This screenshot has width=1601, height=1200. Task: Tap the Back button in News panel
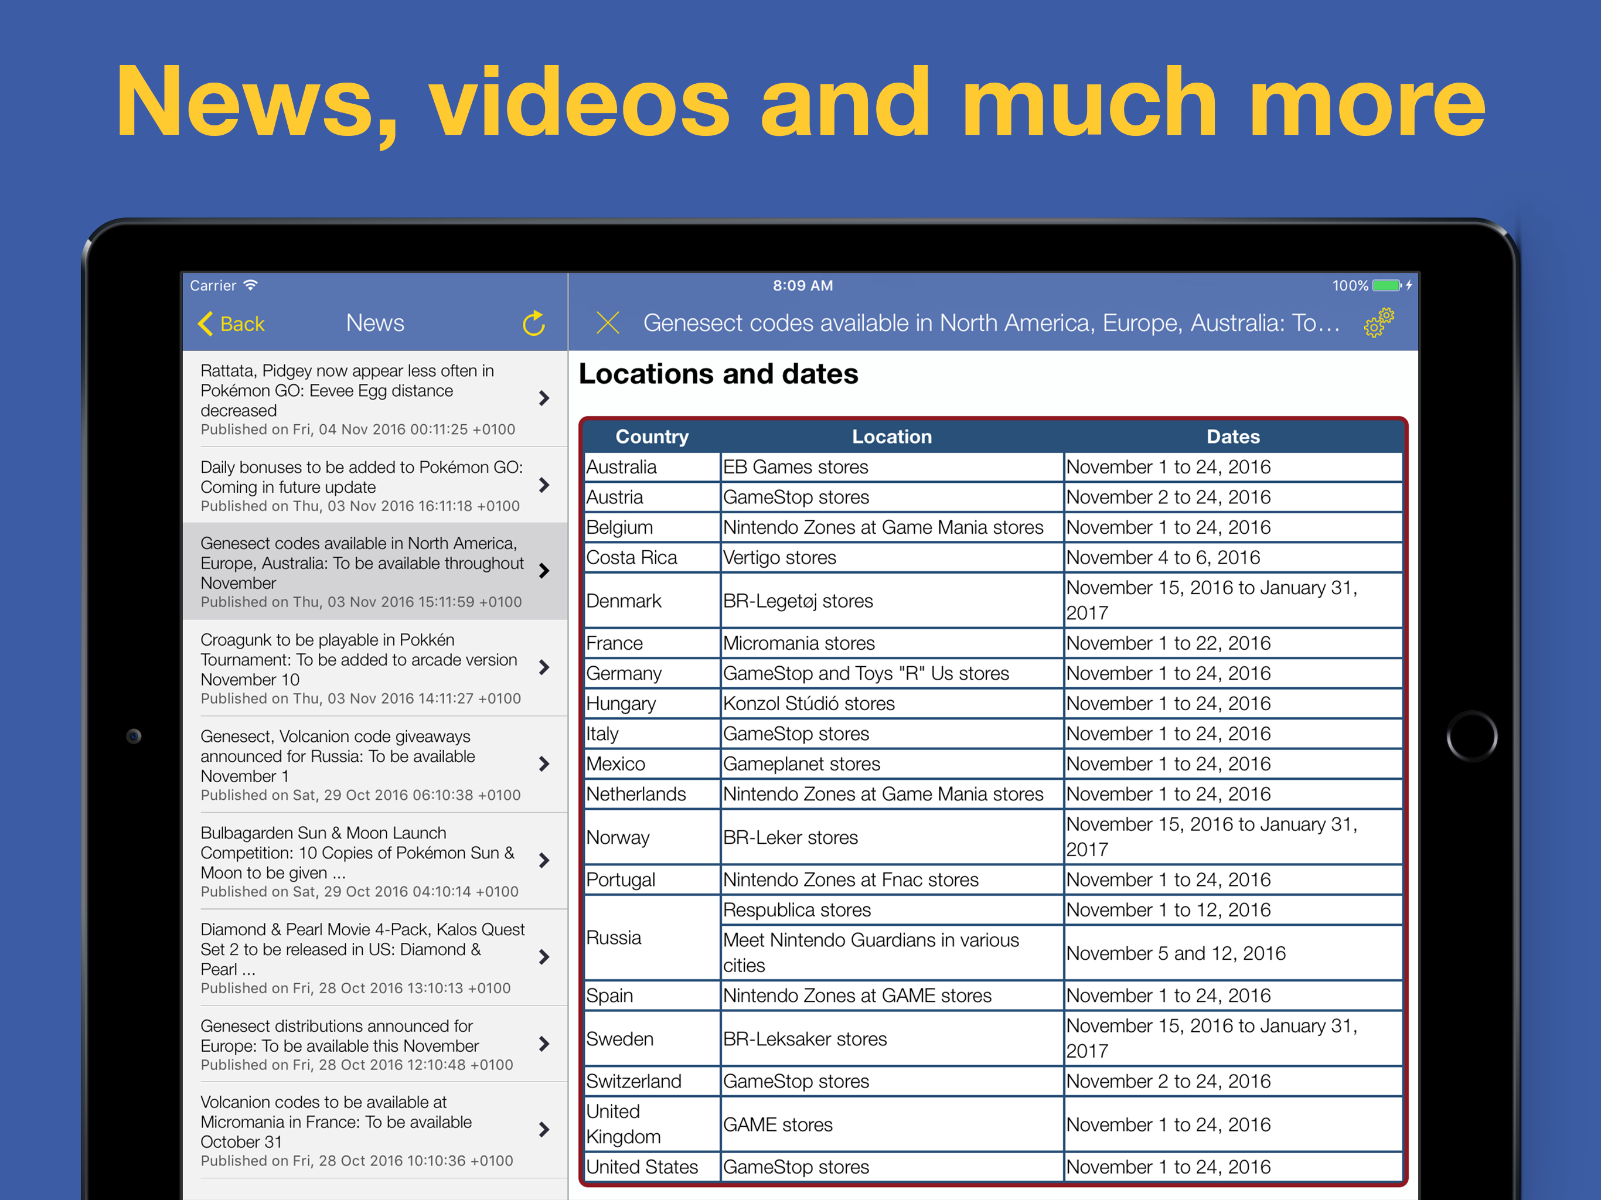pyautogui.click(x=231, y=323)
